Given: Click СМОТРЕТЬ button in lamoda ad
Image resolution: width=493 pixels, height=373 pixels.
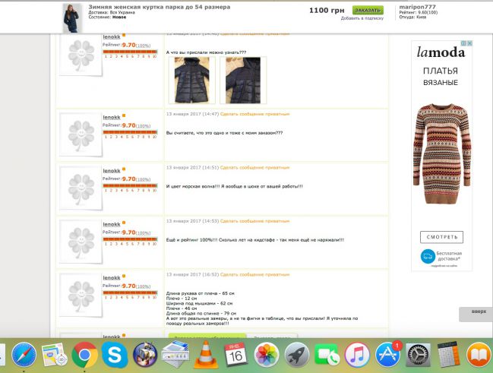Looking at the screenshot, I should (x=441, y=237).
